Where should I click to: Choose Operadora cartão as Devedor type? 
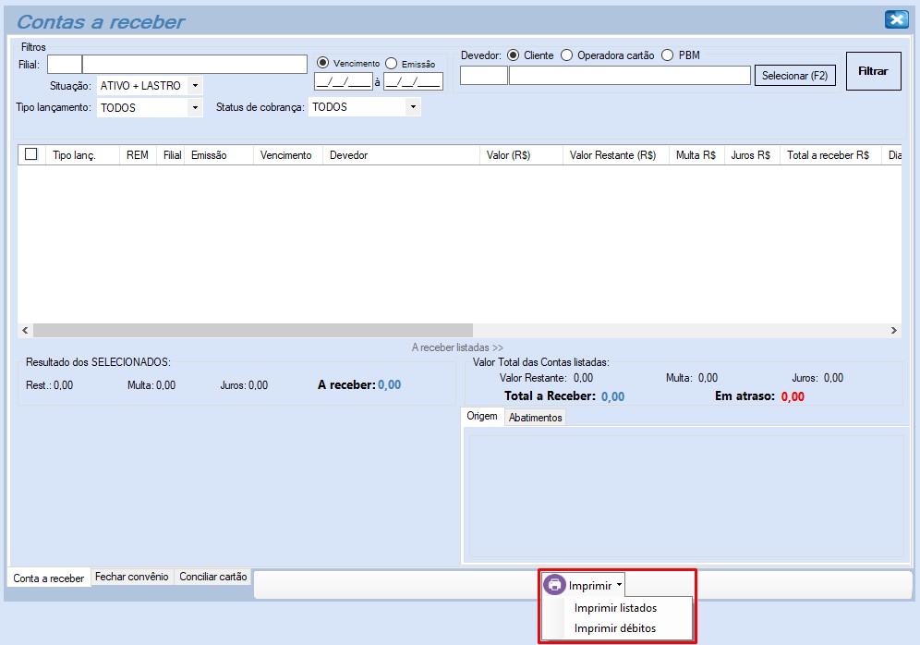click(567, 55)
